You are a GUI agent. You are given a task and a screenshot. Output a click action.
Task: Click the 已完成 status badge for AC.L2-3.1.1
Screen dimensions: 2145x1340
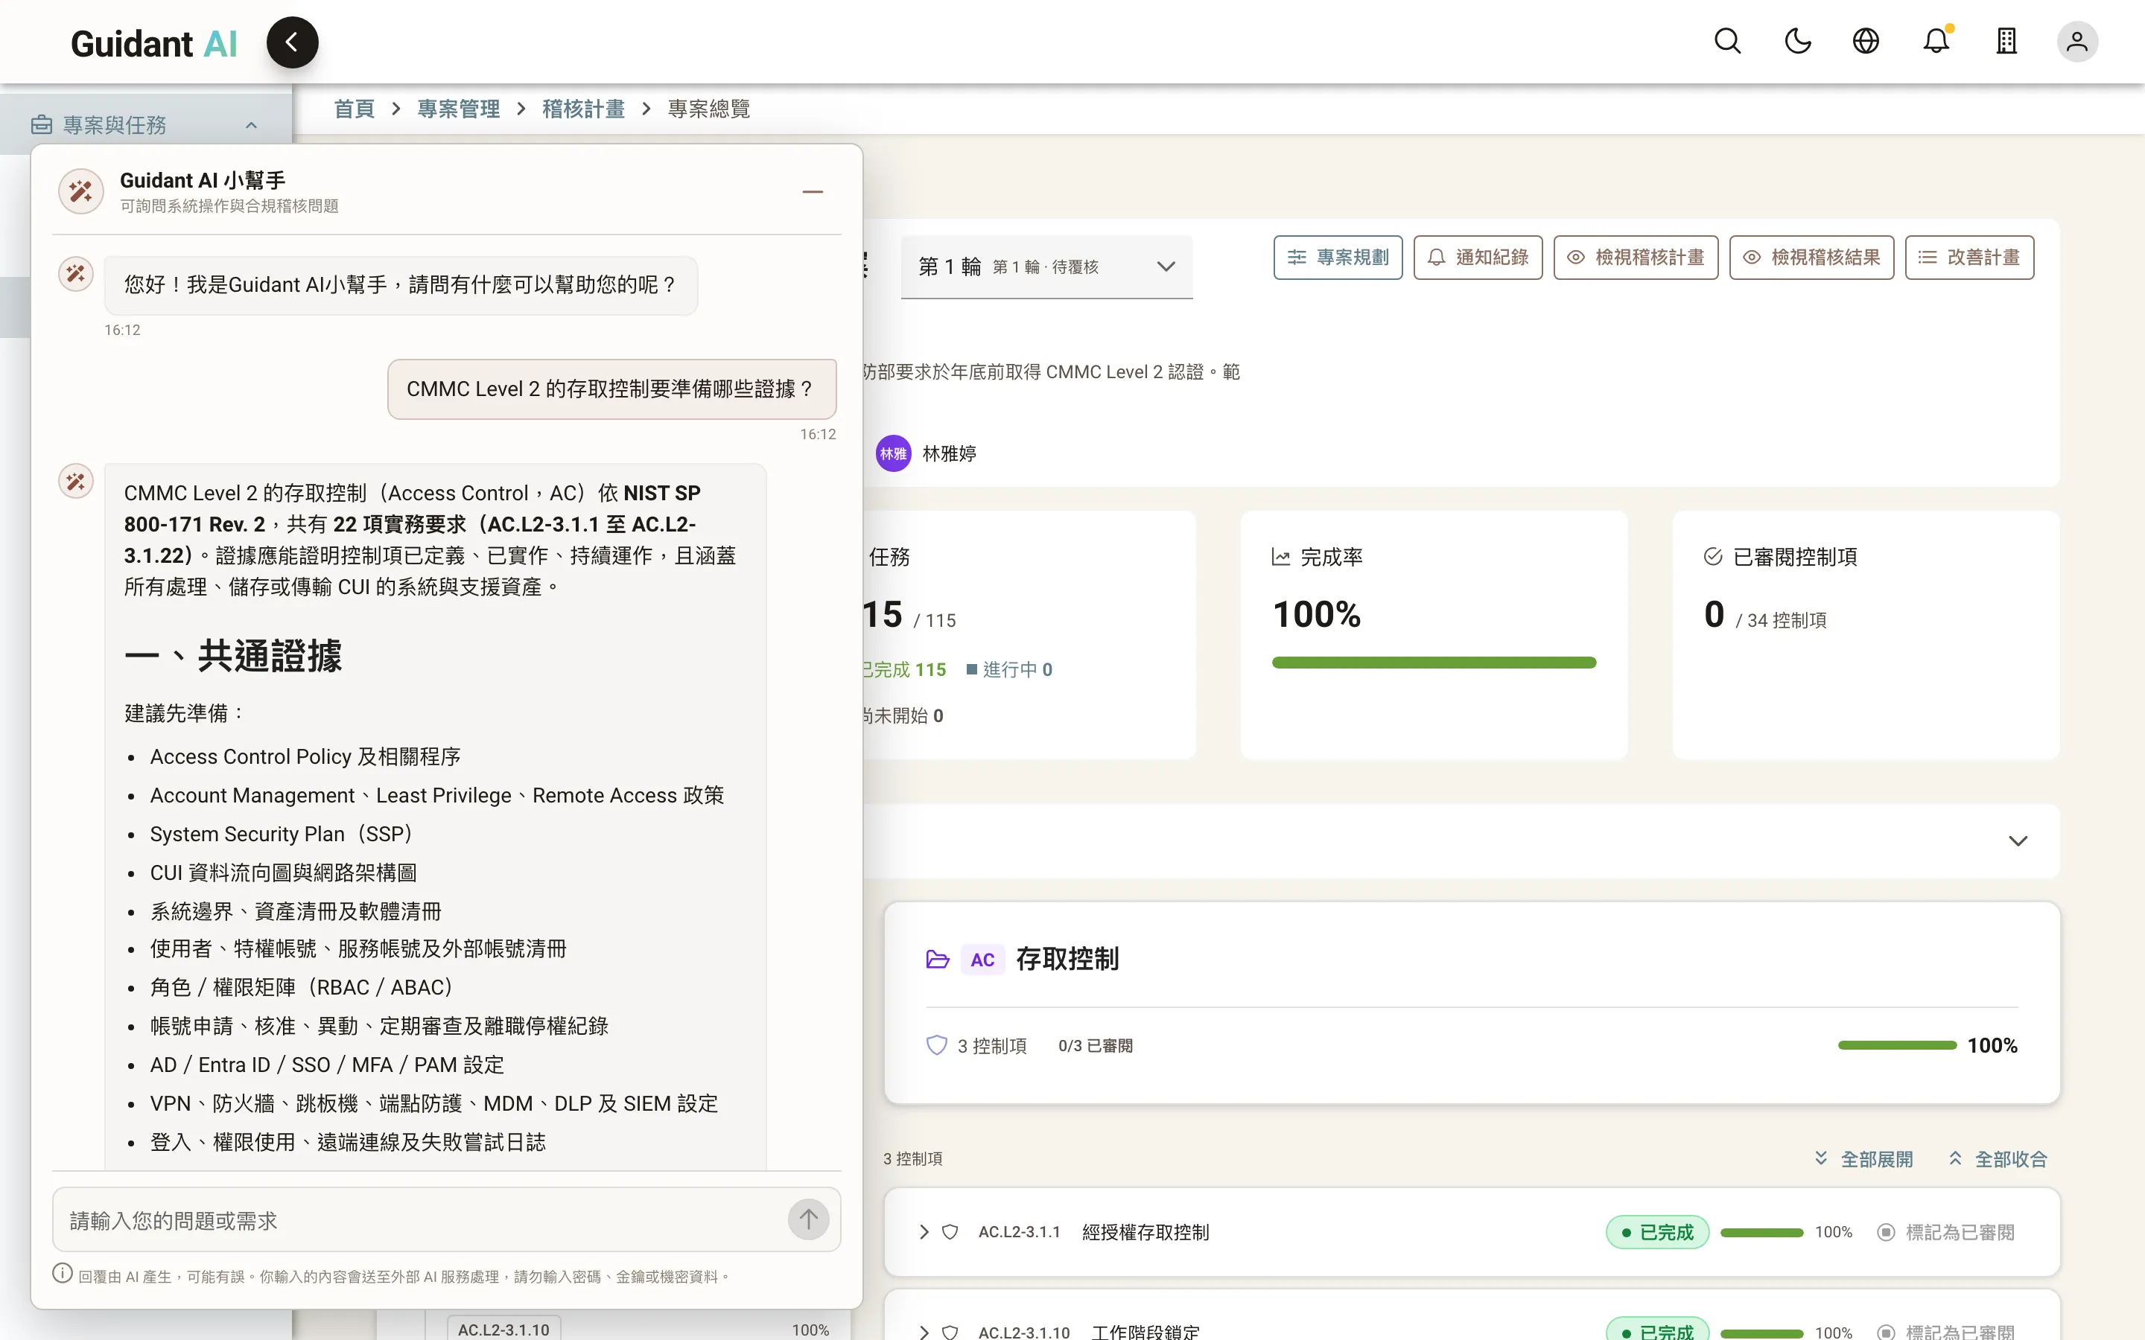pyautogui.click(x=1656, y=1232)
